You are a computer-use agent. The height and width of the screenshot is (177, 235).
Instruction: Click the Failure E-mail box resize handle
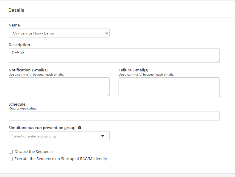click(x=218, y=95)
